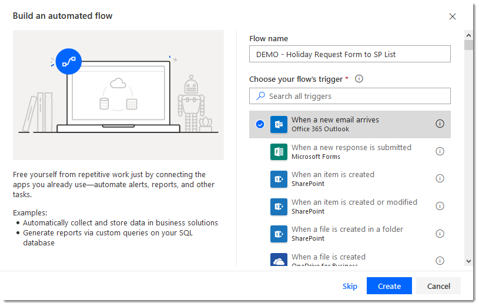Uncheck the selected new email arrives trigger
The height and width of the screenshot is (306, 479).
(x=260, y=124)
